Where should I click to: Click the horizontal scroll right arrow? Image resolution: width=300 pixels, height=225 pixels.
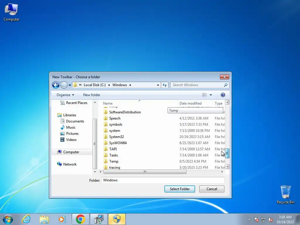[x=222, y=172]
